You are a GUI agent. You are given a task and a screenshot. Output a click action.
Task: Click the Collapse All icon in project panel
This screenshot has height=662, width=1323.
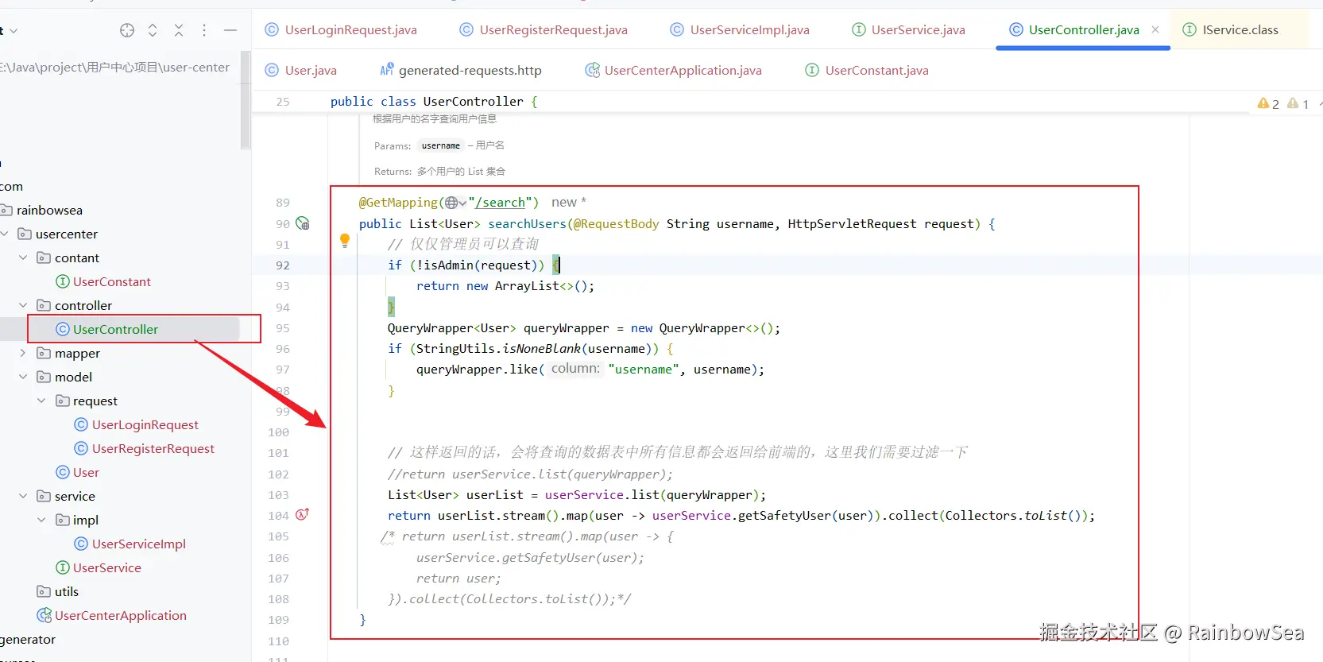(x=179, y=30)
